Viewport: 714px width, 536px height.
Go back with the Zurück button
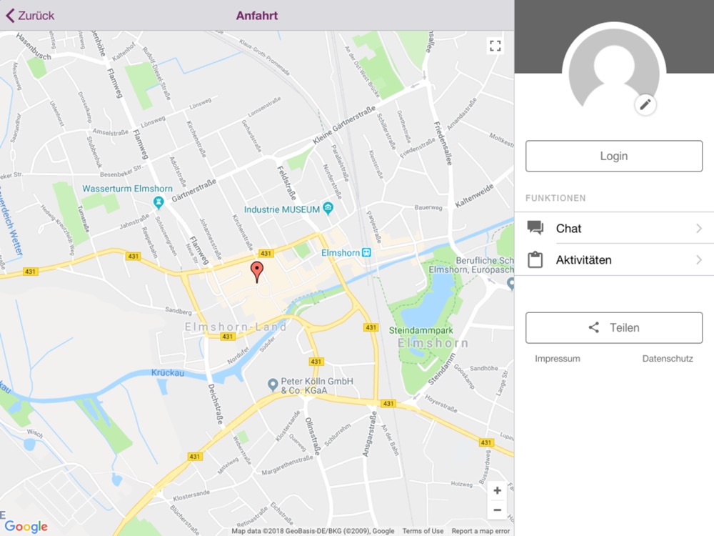(x=30, y=16)
